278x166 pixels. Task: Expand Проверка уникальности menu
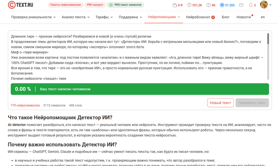33,17
